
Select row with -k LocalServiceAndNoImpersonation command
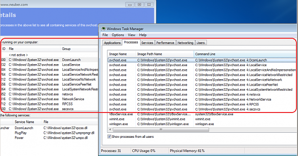click(x=202, y=70)
